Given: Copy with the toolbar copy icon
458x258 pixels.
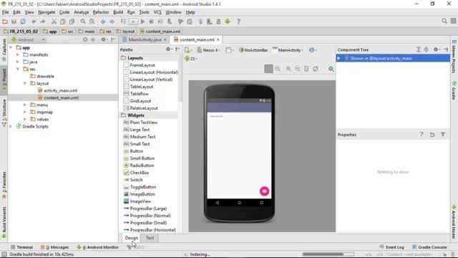Looking at the screenshot, I should click(63, 21).
